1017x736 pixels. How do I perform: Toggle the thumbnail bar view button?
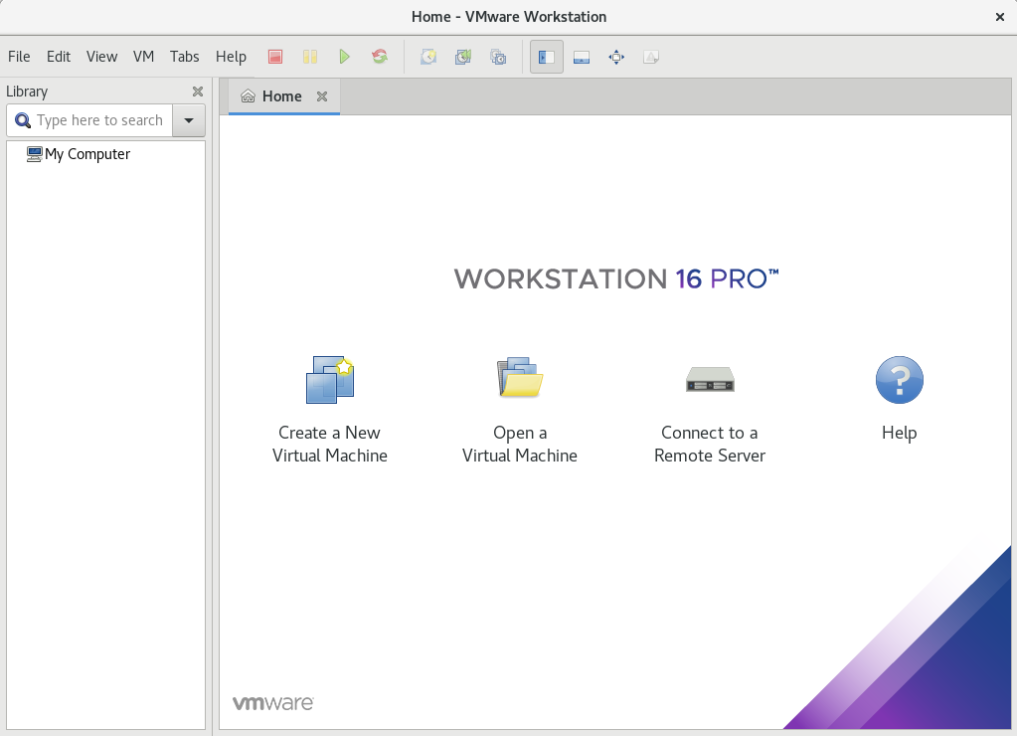(x=582, y=57)
